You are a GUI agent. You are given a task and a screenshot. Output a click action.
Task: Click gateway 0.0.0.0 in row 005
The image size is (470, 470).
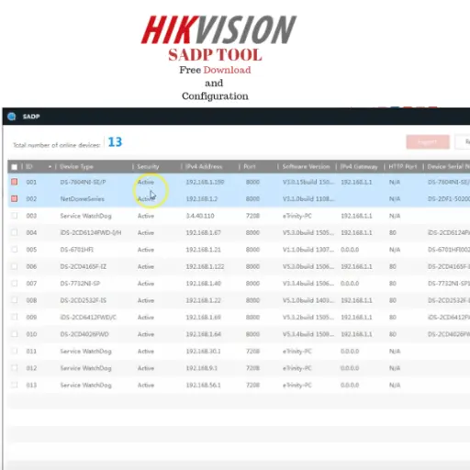pyautogui.click(x=350, y=250)
